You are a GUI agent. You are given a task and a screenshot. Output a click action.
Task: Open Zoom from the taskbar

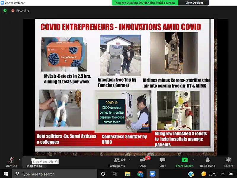153,174
